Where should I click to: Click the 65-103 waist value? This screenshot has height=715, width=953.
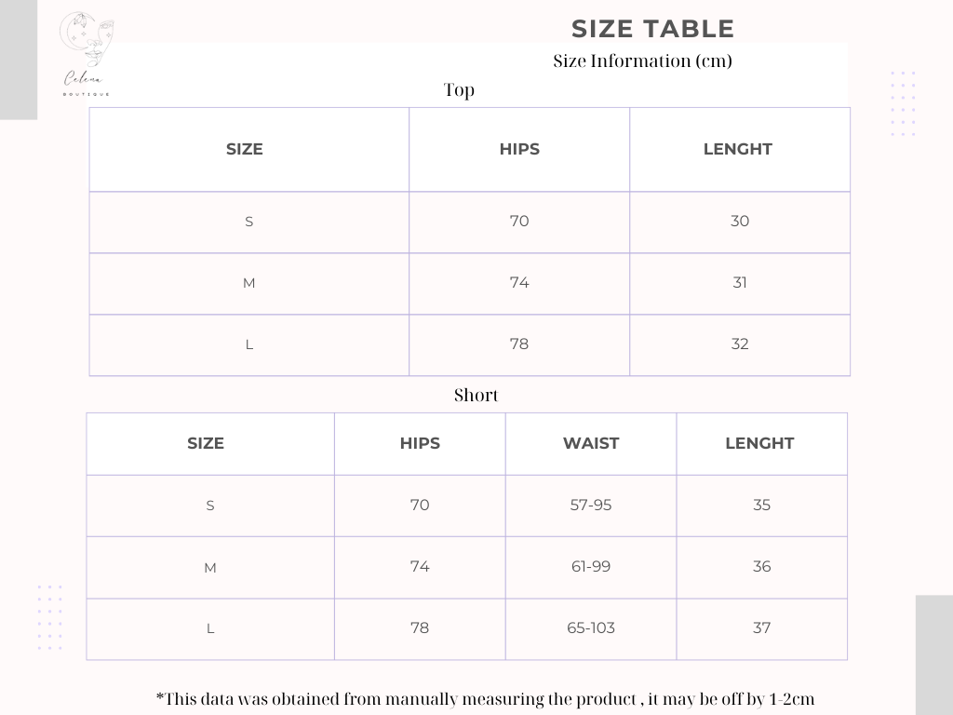click(591, 627)
